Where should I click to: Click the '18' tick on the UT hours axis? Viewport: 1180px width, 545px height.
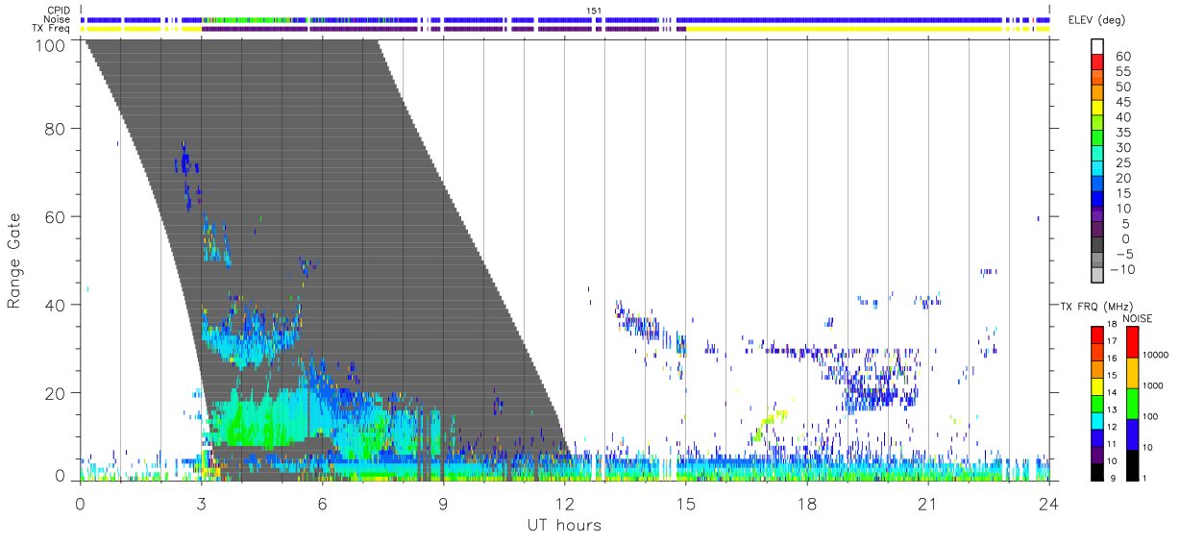pos(806,503)
